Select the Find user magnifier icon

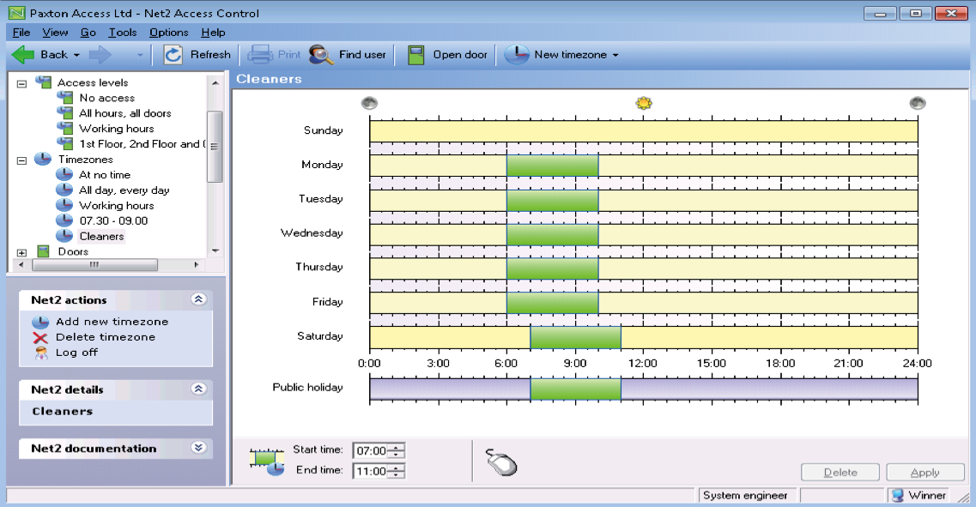click(x=318, y=53)
